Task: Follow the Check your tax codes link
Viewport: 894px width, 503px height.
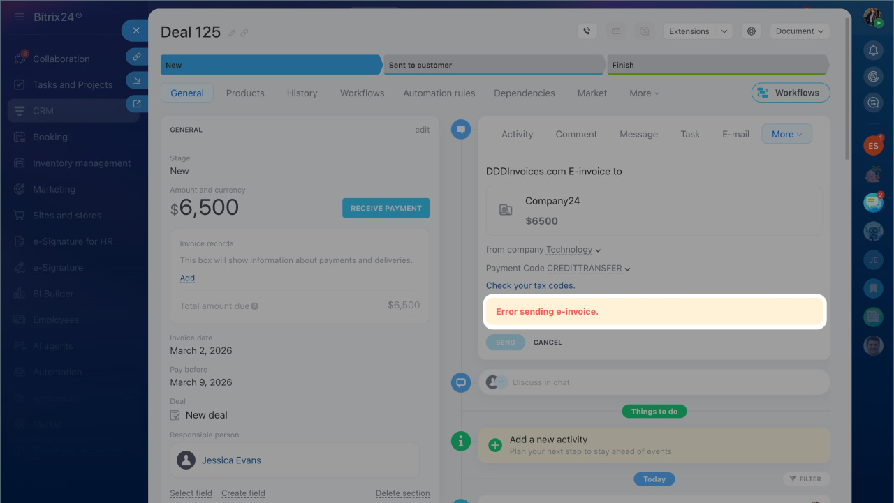Action: pyautogui.click(x=530, y=285)
